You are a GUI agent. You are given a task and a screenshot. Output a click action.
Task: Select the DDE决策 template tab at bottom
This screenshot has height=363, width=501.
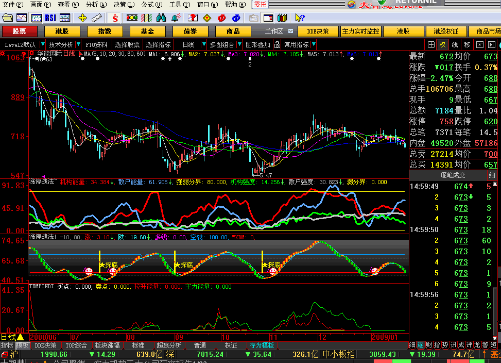[x=45, y=345]
